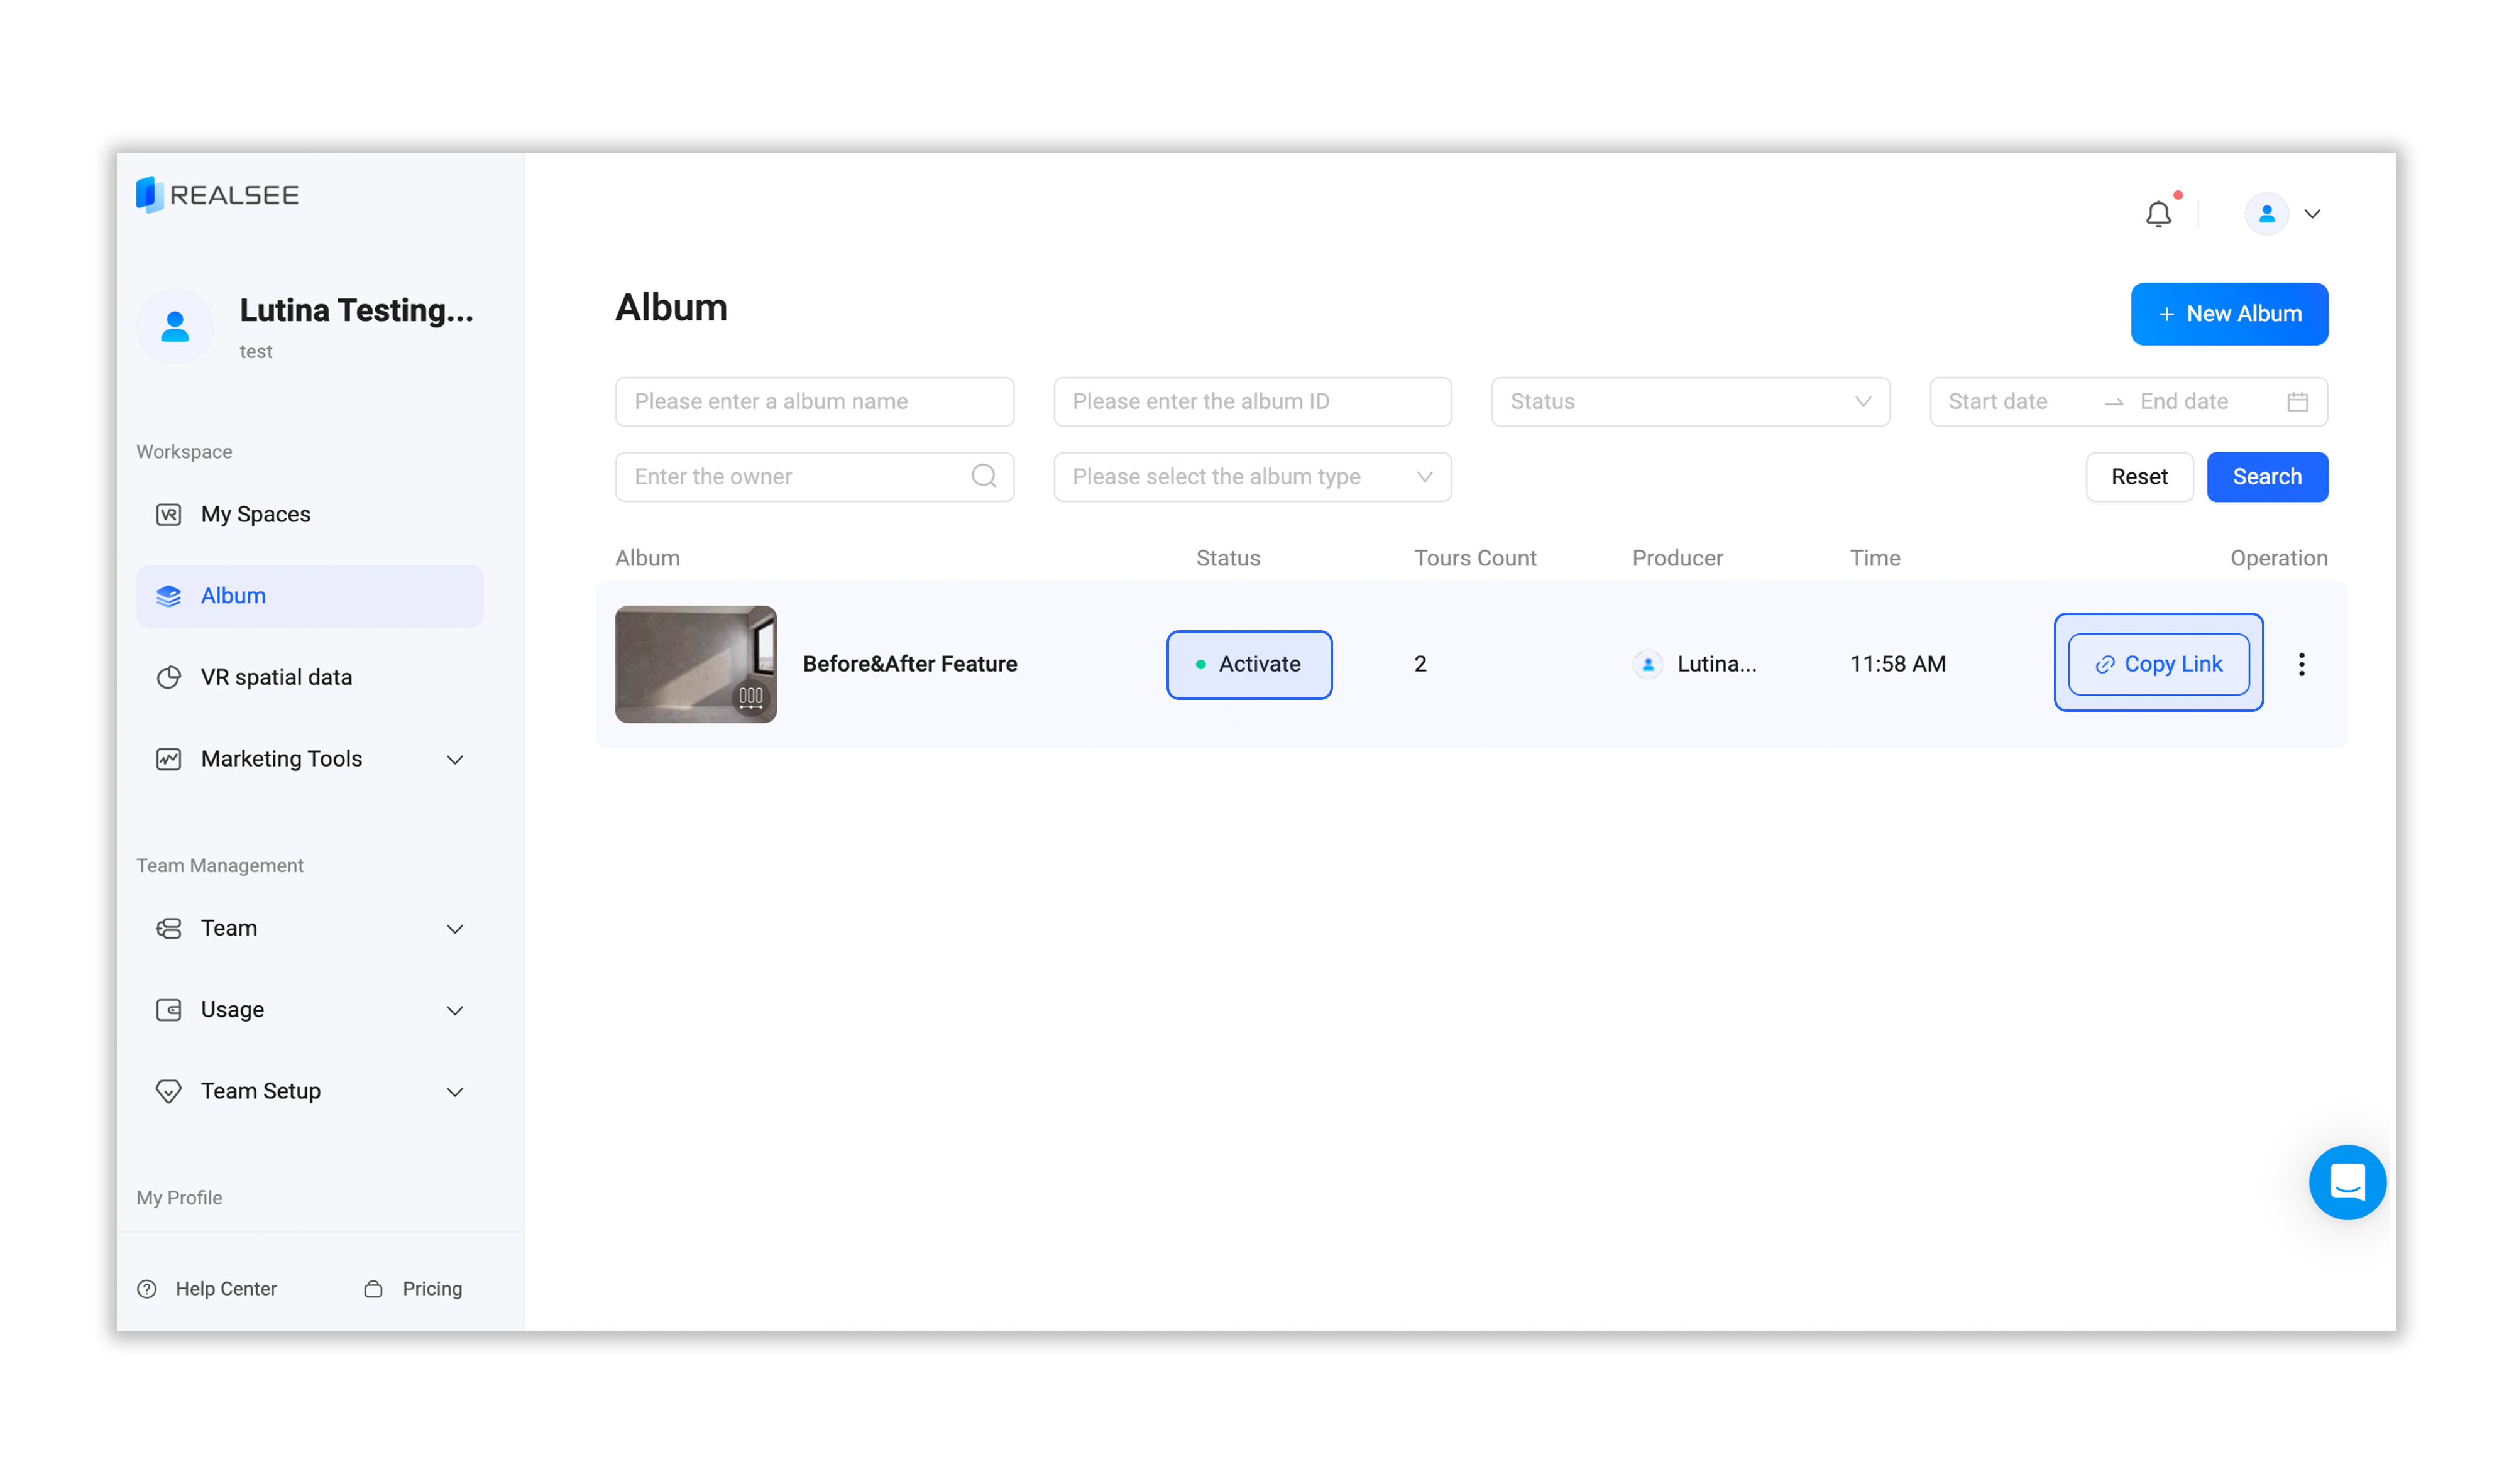Click the three-dot more options icon
2514x1484 pixels.
pyautogui.click(x=2301, y=665)
